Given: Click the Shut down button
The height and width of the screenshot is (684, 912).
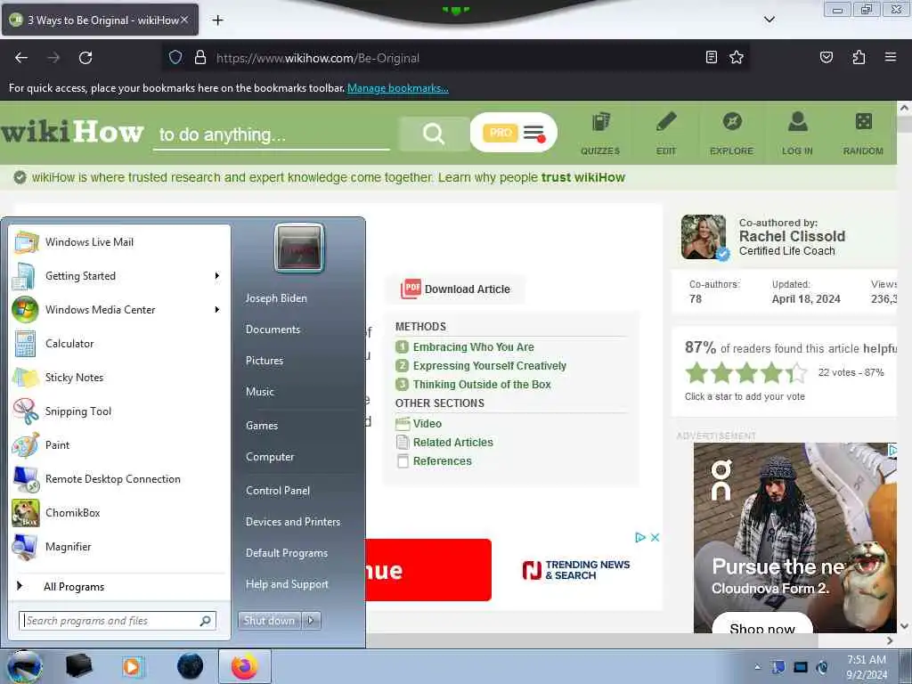Looking at the screenshot, I should (x=269, y=621).
